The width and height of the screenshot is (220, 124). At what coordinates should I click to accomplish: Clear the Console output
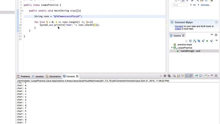point(174,76)
